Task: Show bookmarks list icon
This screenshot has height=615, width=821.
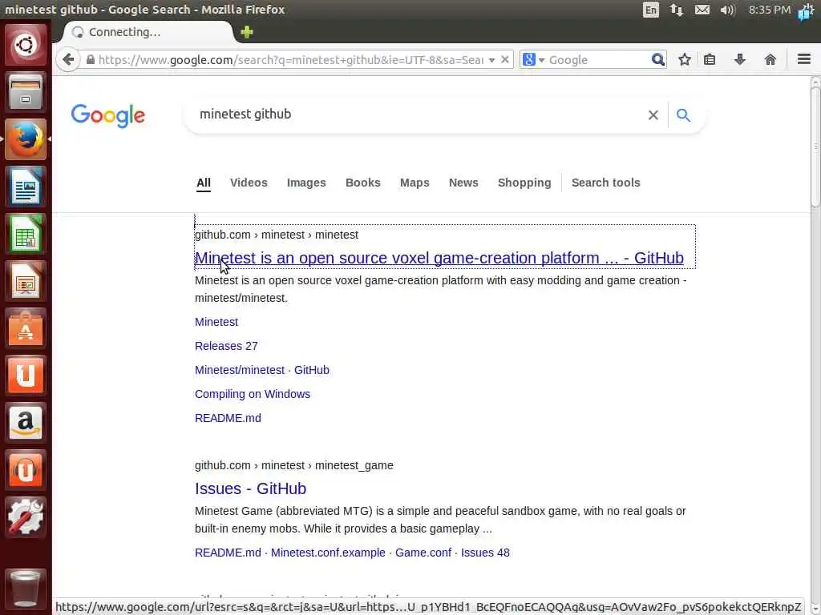Action: 710,59
